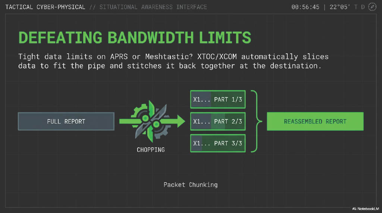
Task: Select the FULL REPORT box
Action: point(66,121)
